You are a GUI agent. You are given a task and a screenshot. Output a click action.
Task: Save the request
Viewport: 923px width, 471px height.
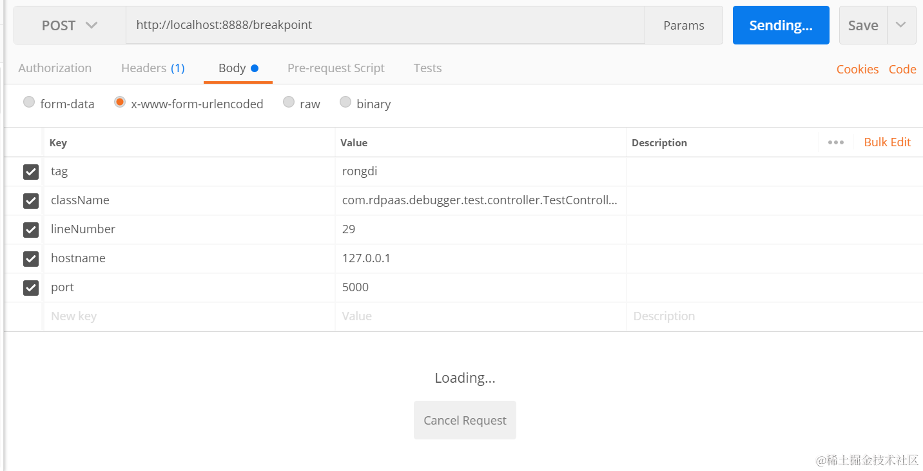click(x=863, y=25)
